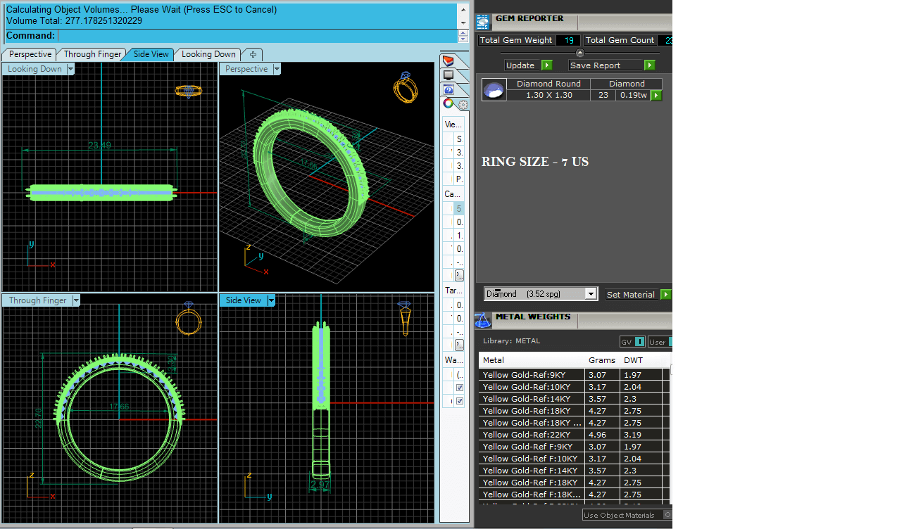Toggle the GV library switch
The width and height of the screenshot is (897, 529).
click(x=632, y=342)
